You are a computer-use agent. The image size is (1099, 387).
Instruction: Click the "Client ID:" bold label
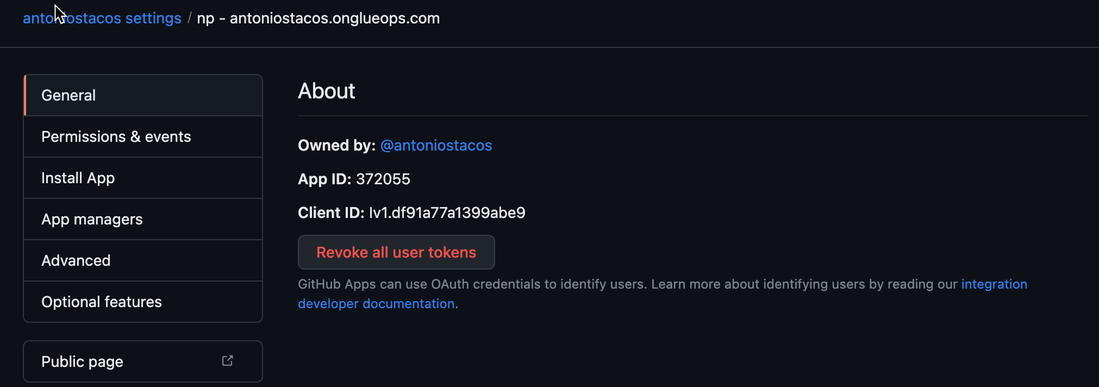(x=330, y=213)
